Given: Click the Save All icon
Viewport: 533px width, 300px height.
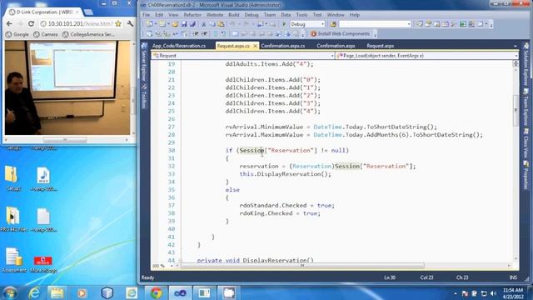Looking at the screenshot, I should [192, 24].
